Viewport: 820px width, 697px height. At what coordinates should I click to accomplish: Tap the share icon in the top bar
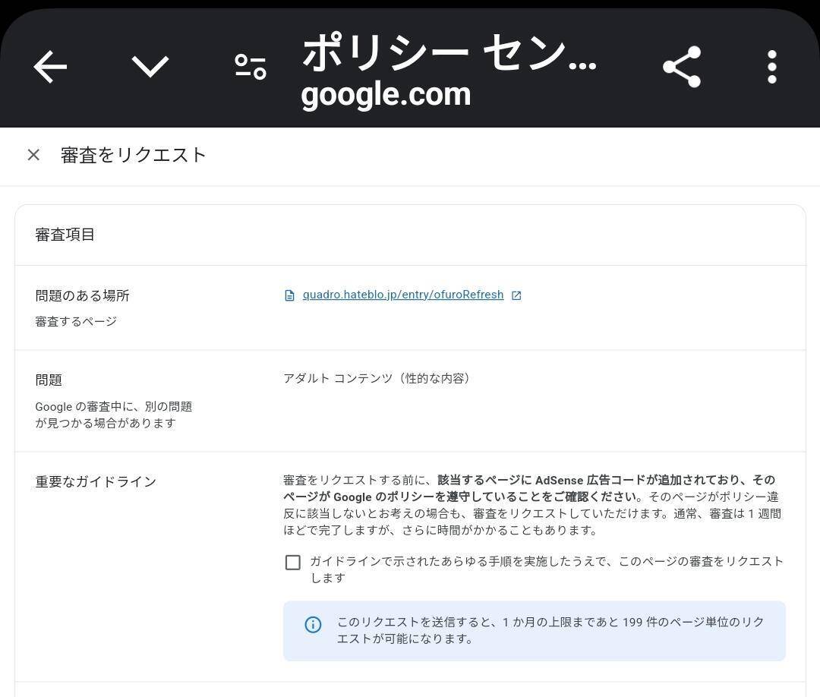click(x=681, y=67)
